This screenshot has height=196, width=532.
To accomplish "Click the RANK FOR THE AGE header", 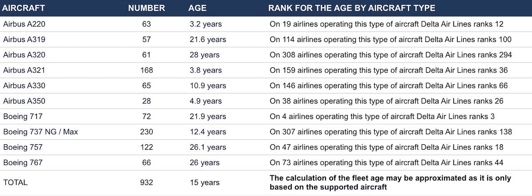I will (x=352, y=8).
